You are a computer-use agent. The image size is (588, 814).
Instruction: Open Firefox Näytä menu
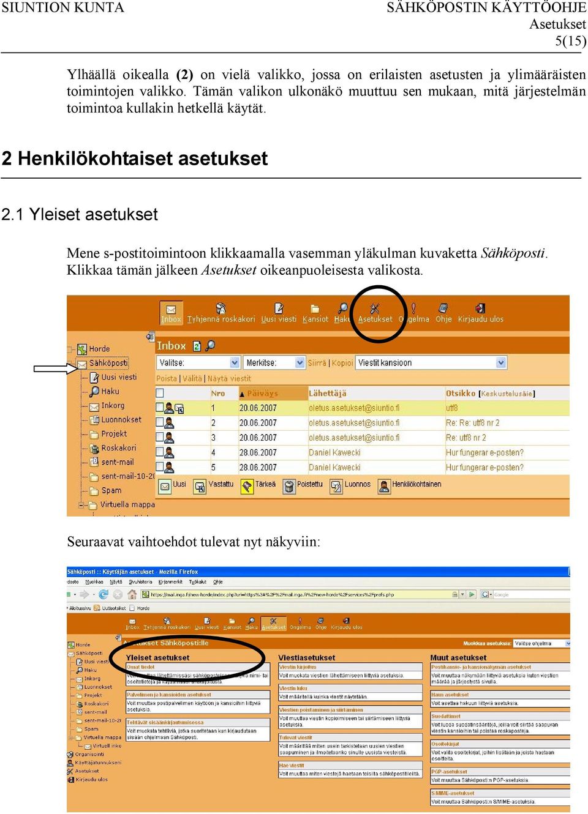[x=116, y=582]
